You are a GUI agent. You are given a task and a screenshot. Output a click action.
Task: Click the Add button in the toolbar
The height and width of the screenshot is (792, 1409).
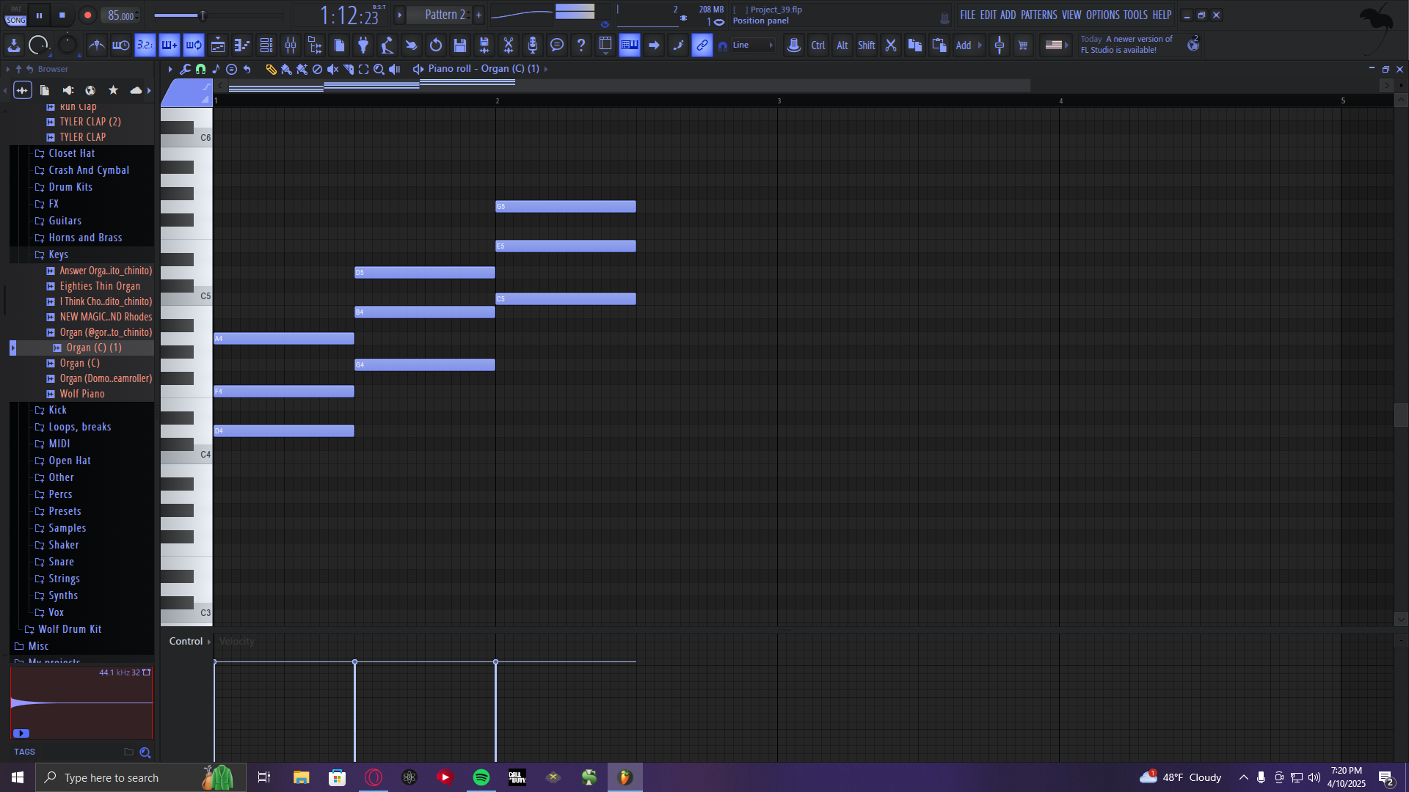(964, 45)
